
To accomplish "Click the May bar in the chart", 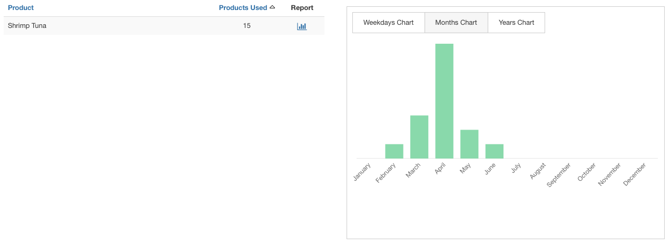I will pos(469,144).
